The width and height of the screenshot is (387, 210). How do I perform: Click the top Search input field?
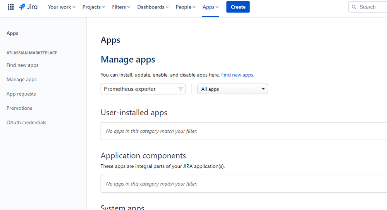click(x=368, y=7)
